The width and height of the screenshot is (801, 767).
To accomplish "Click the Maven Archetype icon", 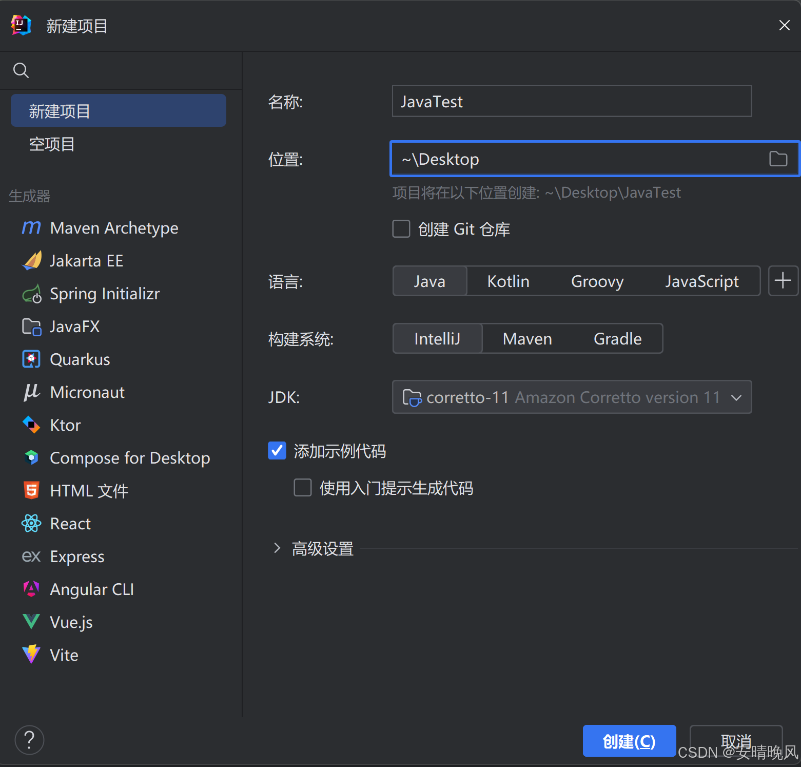I will [x=31, y=227].
